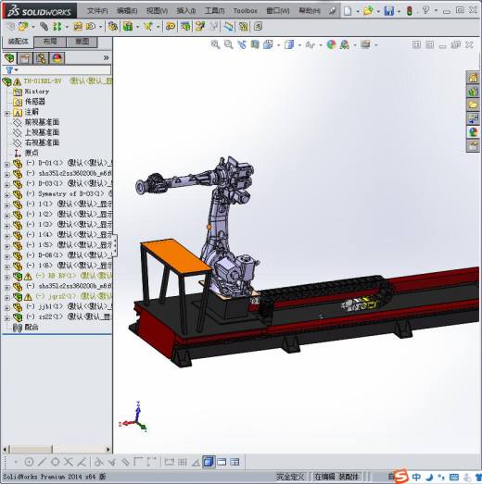Image resolution: width=482 pixels, height=484 pixels.
Task: Open the 窗口(W) menu
Action: pyautogui.click(x=278, y=10)
